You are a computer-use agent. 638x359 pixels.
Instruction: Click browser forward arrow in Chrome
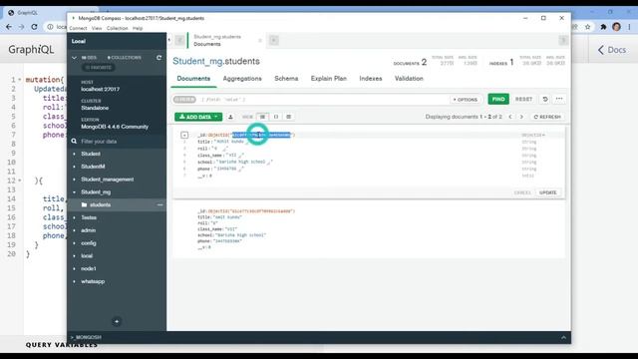point(21,27)
